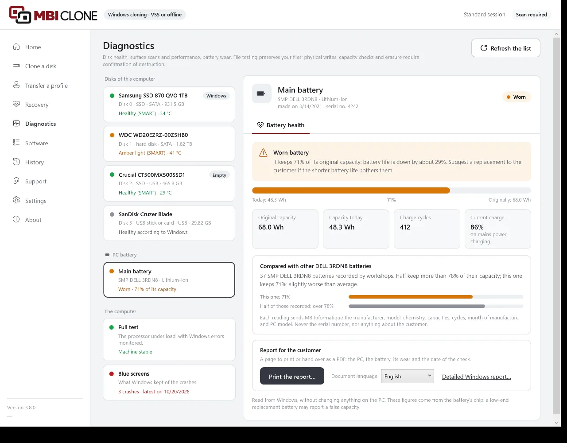Image resolution: width=567 pixels, height=443 pixels.
Task: Click the heart icon on Battery health tab
Action: (260, 125)
